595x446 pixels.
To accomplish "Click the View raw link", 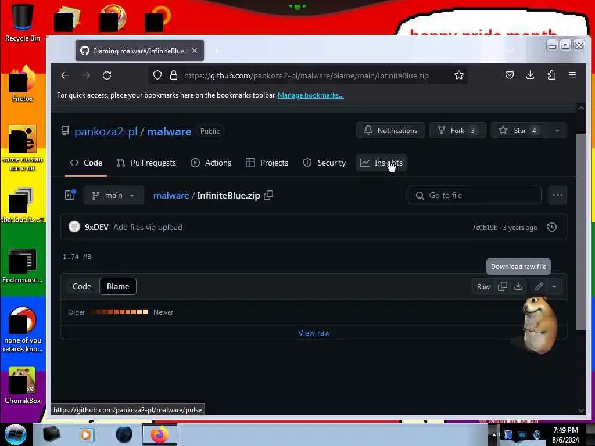I will pyautogui.click(x=314, y=333).
